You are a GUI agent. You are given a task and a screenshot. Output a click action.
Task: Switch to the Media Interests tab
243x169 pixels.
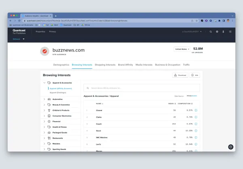tap(144, 65)
